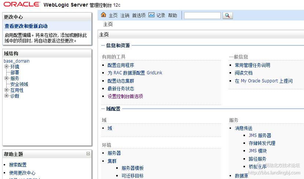Click the home icon in the toolbar
The image size is (304, 179).
pos(103,15)
